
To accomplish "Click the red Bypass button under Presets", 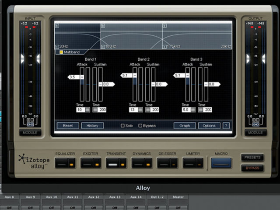I will pyautogui.click(x=252, y=168).
